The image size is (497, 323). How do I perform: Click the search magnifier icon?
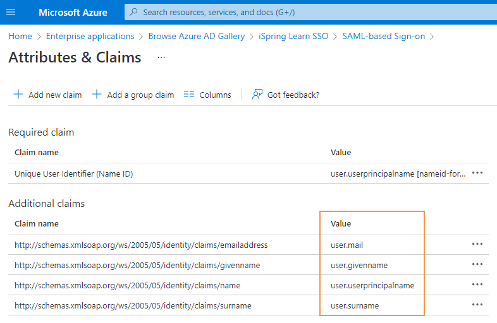pos(134,12)
